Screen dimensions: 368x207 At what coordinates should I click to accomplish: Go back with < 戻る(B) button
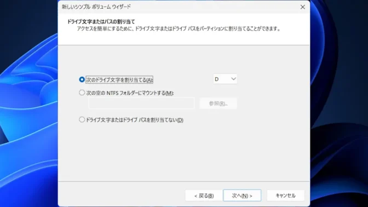tap(204, 196)
